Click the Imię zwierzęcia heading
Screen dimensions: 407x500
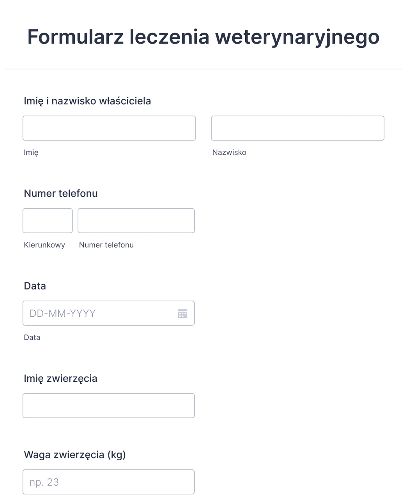pos(61,378)
